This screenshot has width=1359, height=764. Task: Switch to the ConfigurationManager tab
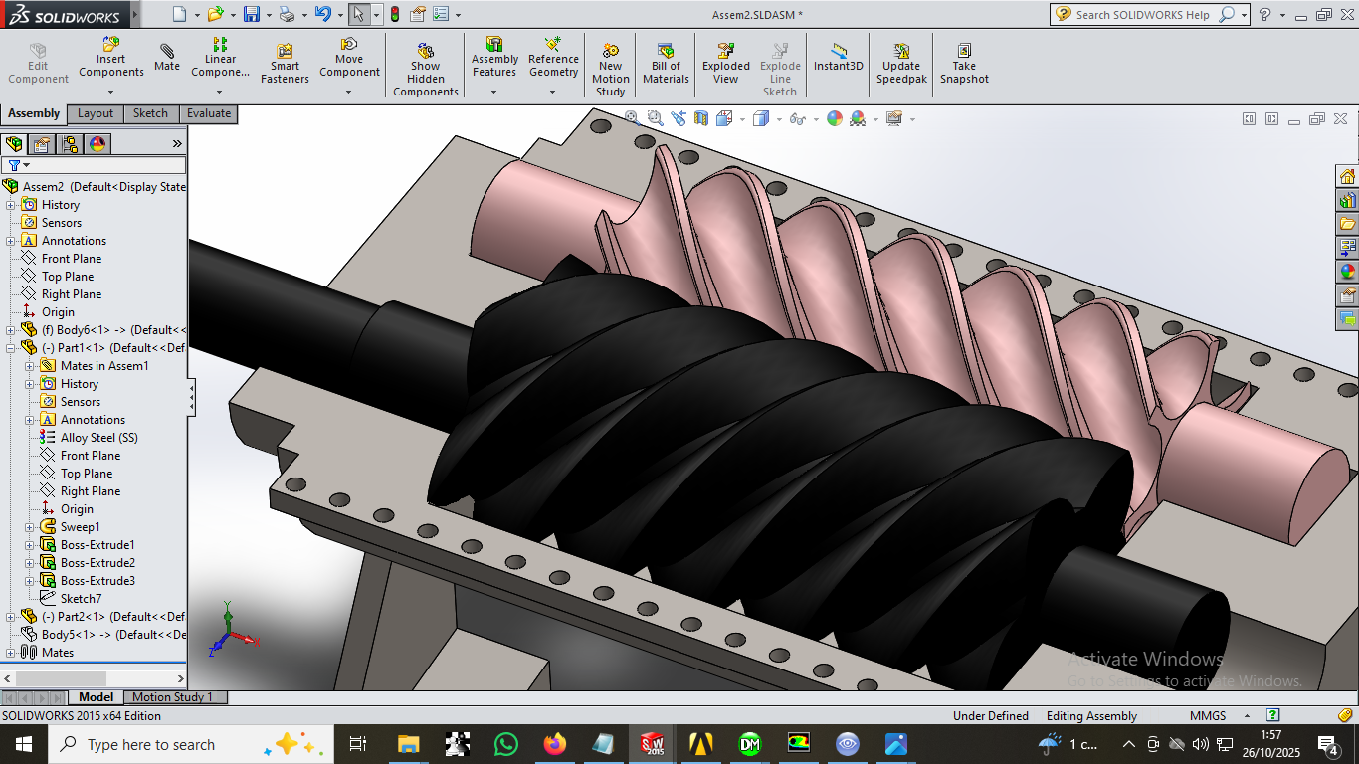pyautogui.click(x=69, y=143)
